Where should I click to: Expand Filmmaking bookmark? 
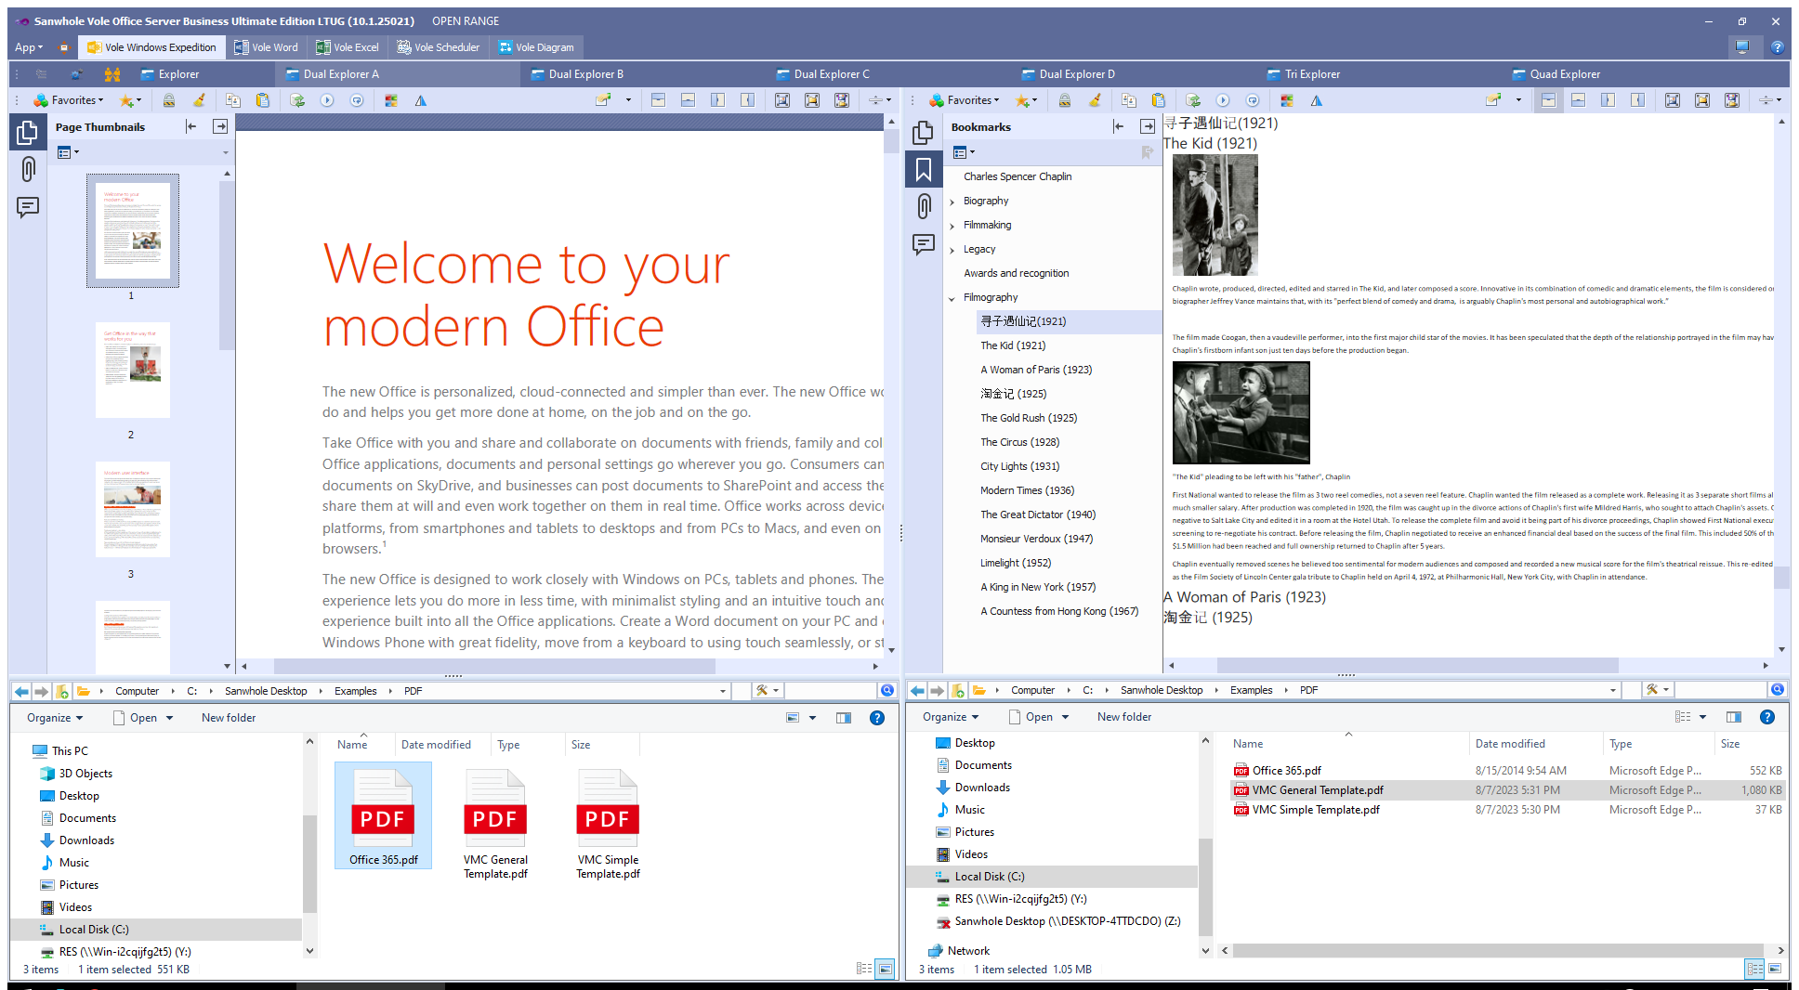(x=952, y=226)
